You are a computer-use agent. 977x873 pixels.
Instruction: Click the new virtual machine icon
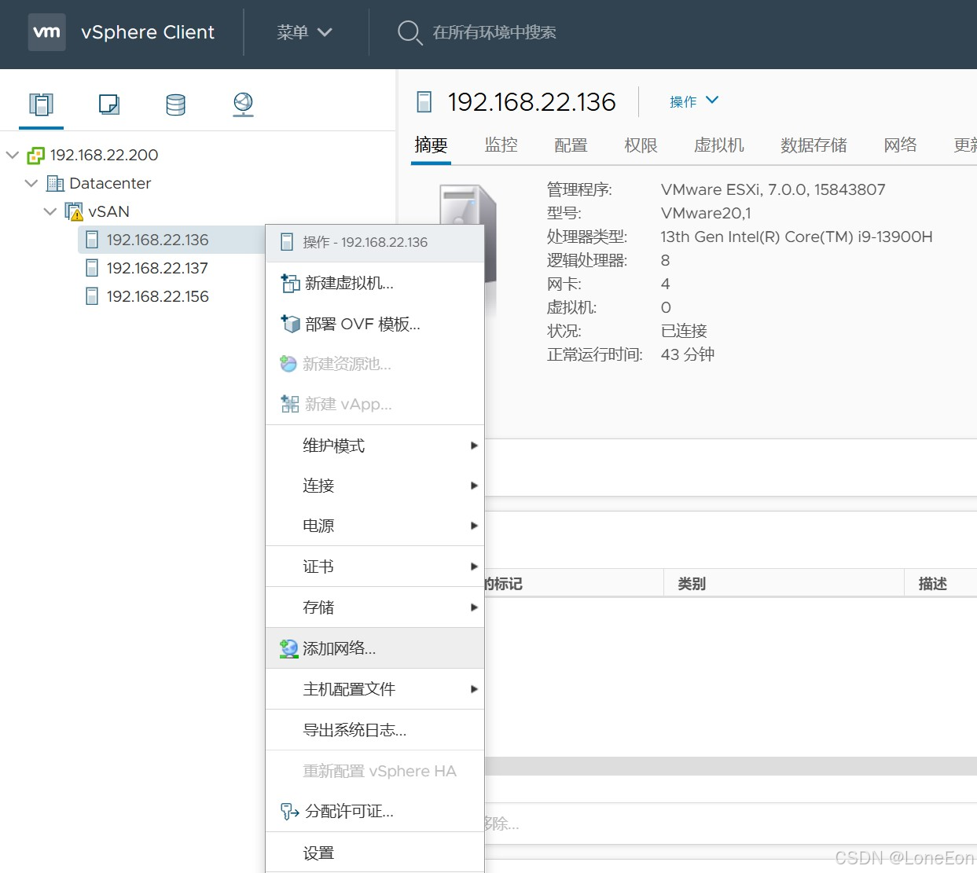[290, 283]
